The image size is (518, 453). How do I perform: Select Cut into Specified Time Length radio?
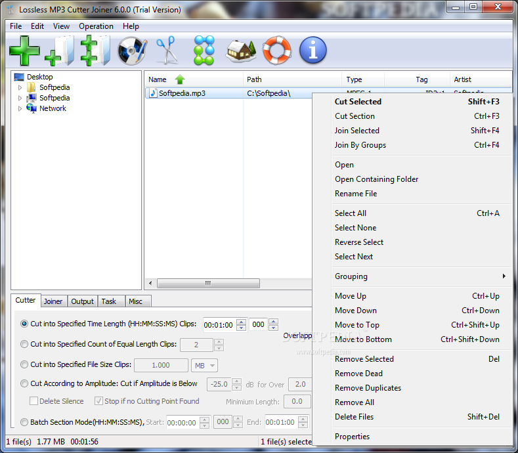tap(24, 324)
